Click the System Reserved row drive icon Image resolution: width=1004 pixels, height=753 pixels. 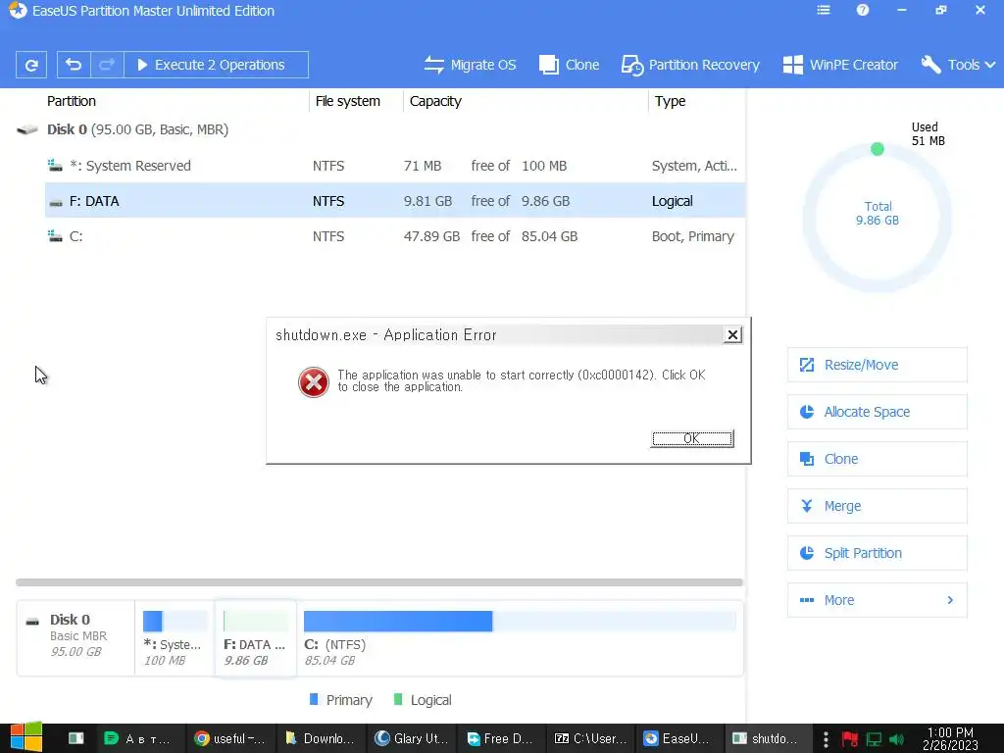(55, 166)
